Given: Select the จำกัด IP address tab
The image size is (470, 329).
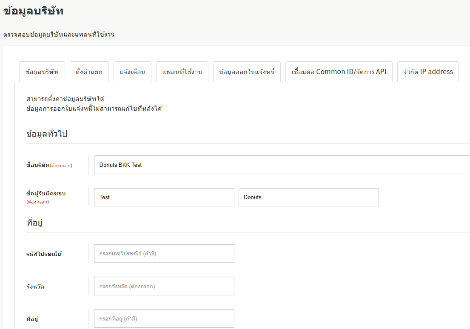Looking at the screenshot, I should tap(428, 72).
